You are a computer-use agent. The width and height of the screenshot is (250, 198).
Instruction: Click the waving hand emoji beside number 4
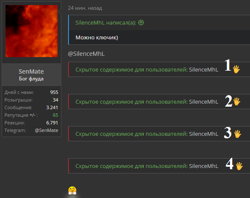point(239,166)
